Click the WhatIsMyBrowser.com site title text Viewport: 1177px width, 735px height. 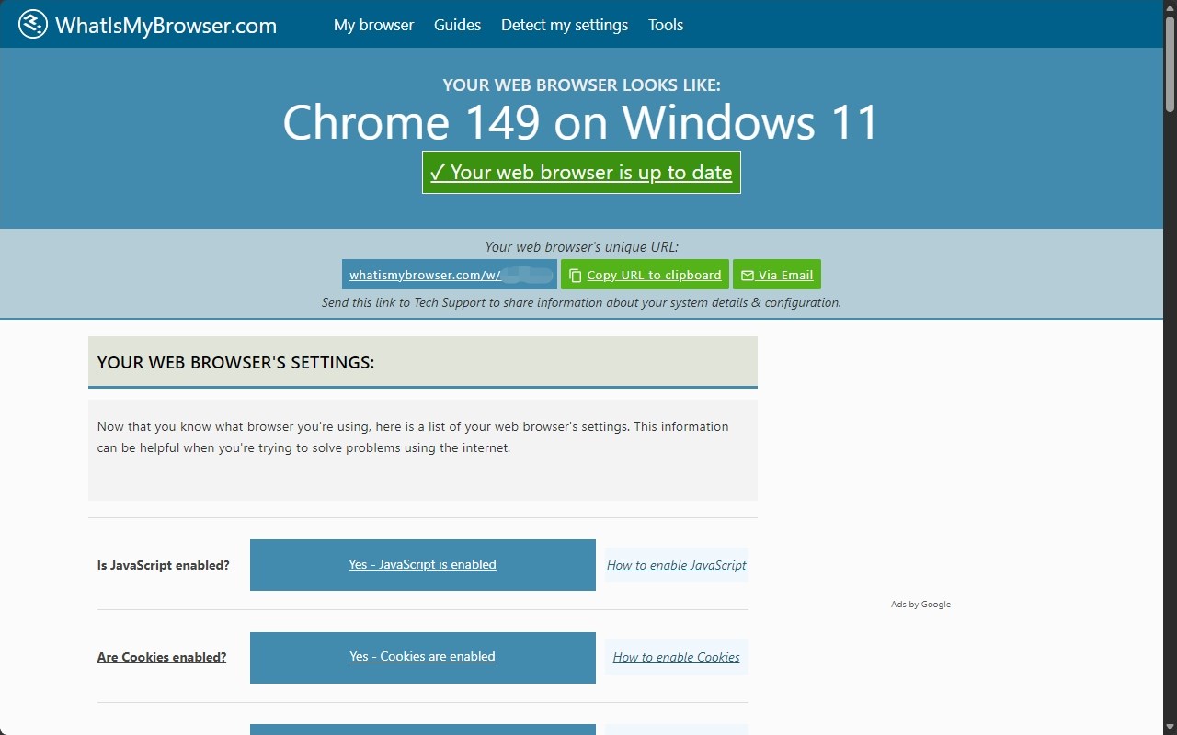coord(166,26)
